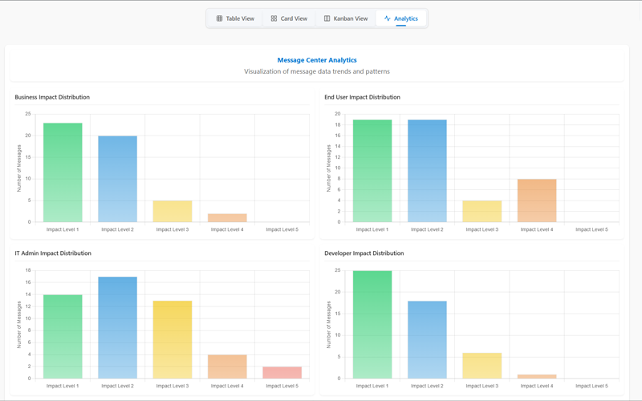Image resolution: width=642 pixels, height=401 pixels.
Task: Click the blue Impact Level 2 bar in IT Admin Impact
Action: click(x=117, y=327)
